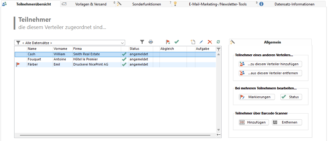Image resolution: width=328 pixels, height=141 pixels.
Task: Click the status checkmark for Fouquet
Action: tap(124, 59)
